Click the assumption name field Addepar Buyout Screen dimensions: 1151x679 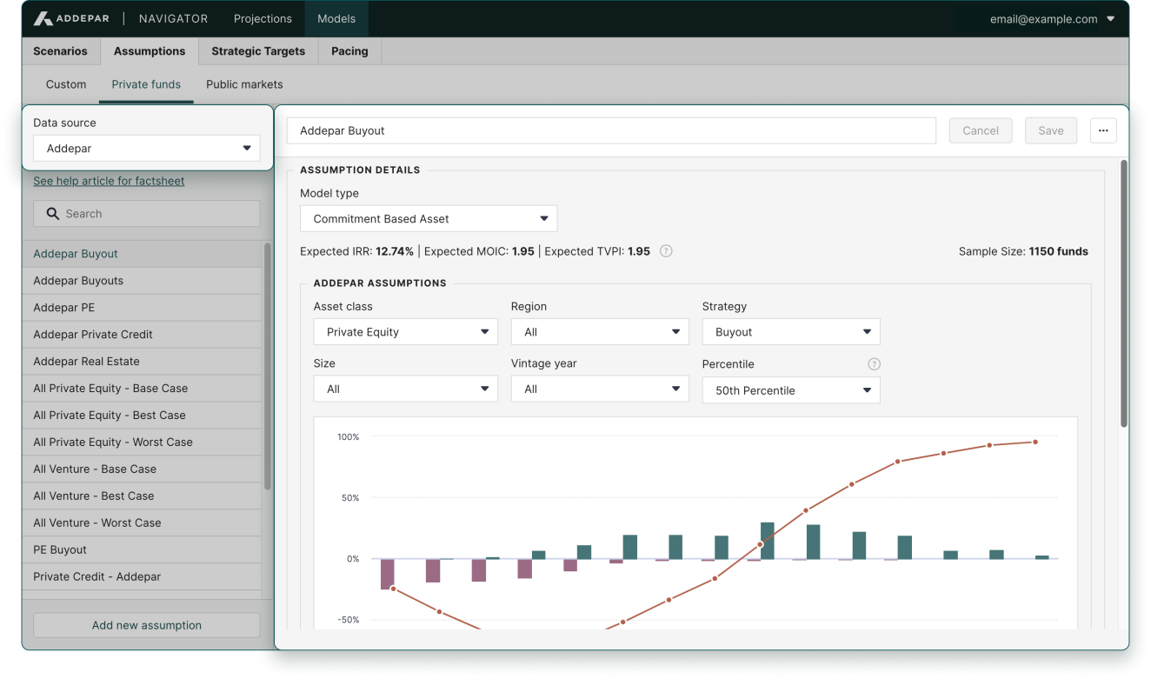[610, 130]
